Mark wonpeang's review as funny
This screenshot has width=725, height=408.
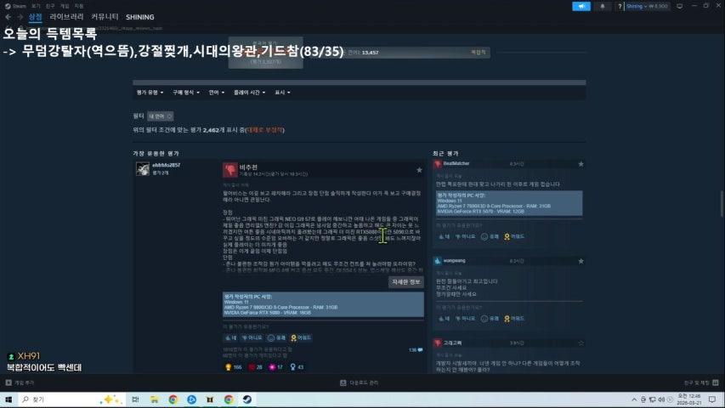pyautogui.click(x=490, y=319)
